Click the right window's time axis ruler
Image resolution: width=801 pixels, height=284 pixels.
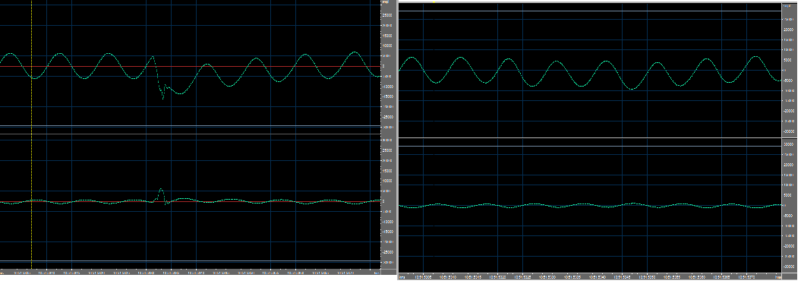(x=590, y=276)
